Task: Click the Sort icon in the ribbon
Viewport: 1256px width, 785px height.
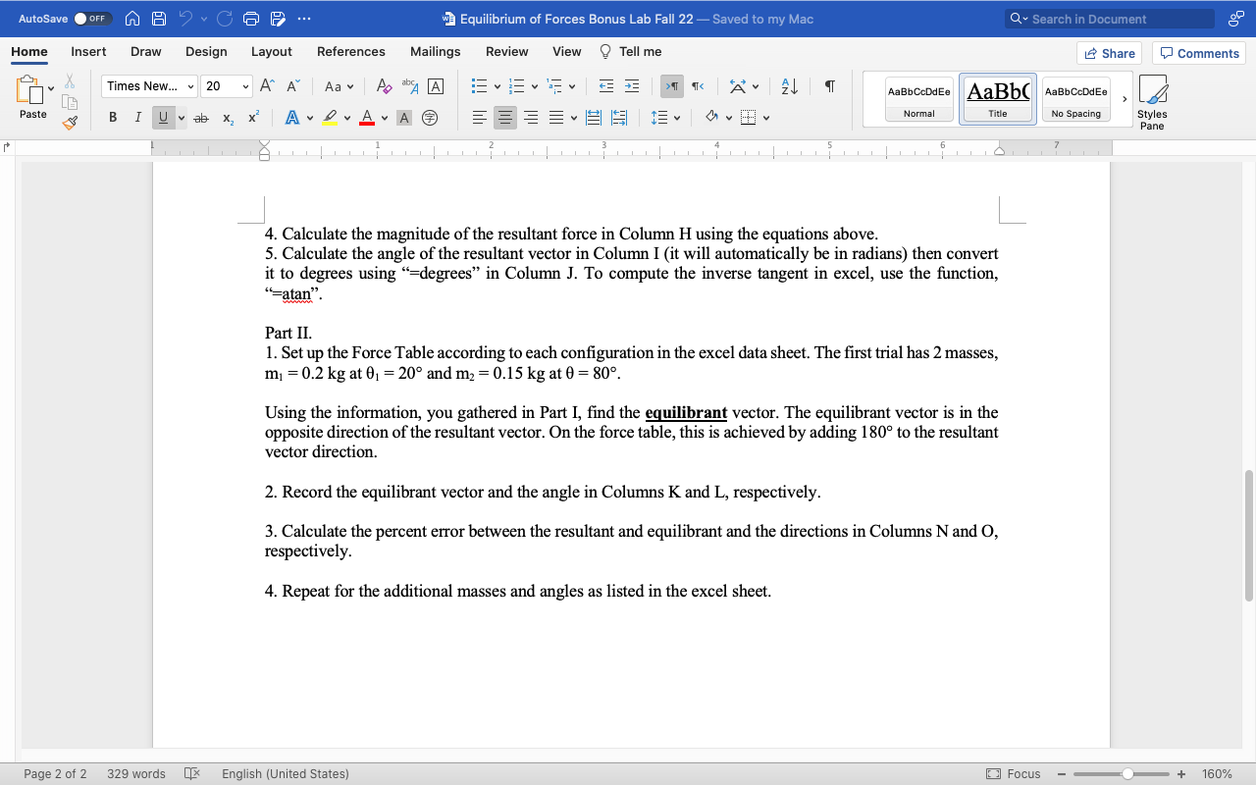Action: pyautogui.click(x=789, y=86)
